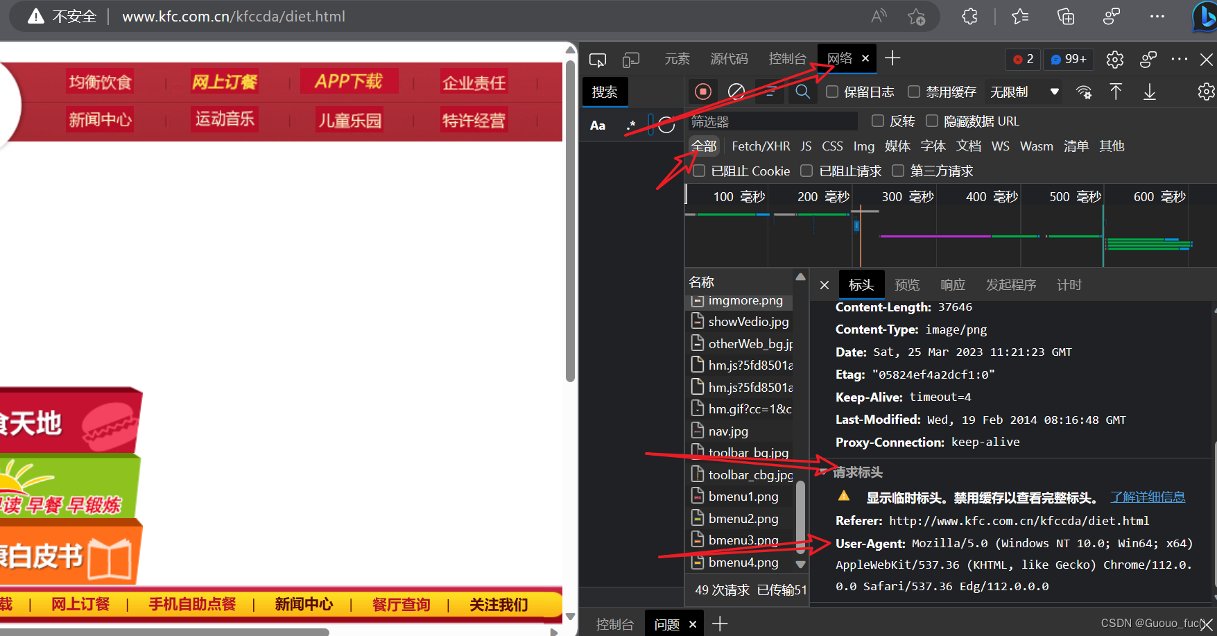Open DevTools settings gear icon

(x=1115, y=60)
